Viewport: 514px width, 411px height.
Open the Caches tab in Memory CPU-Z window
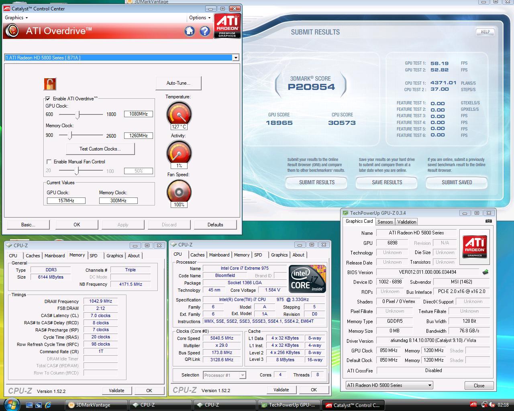(33, 256)
